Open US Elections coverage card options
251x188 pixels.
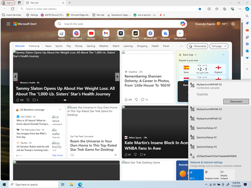(60, 110)
